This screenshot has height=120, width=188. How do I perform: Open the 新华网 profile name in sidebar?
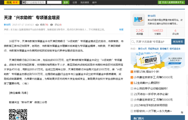pyautogui.click(x=152, y=16)
